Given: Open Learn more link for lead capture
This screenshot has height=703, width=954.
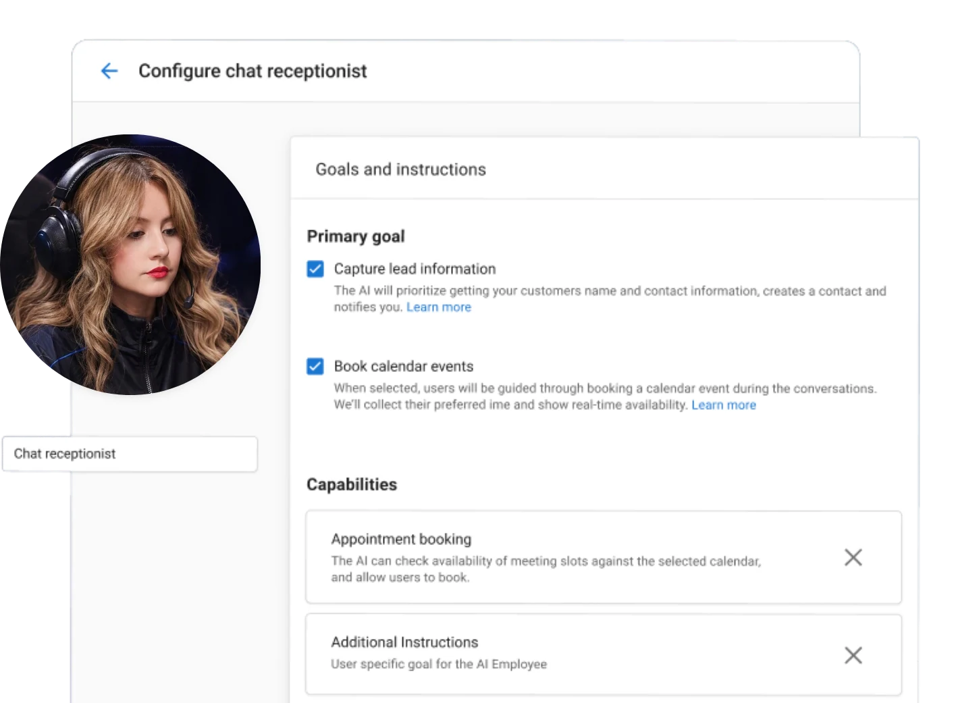Looking at the screenshot, I should pyautogui.click(x=439, y=307).
